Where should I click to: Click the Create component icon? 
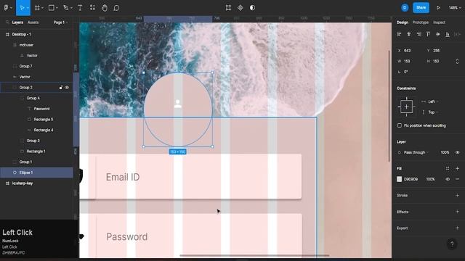(x=240, y=8)
